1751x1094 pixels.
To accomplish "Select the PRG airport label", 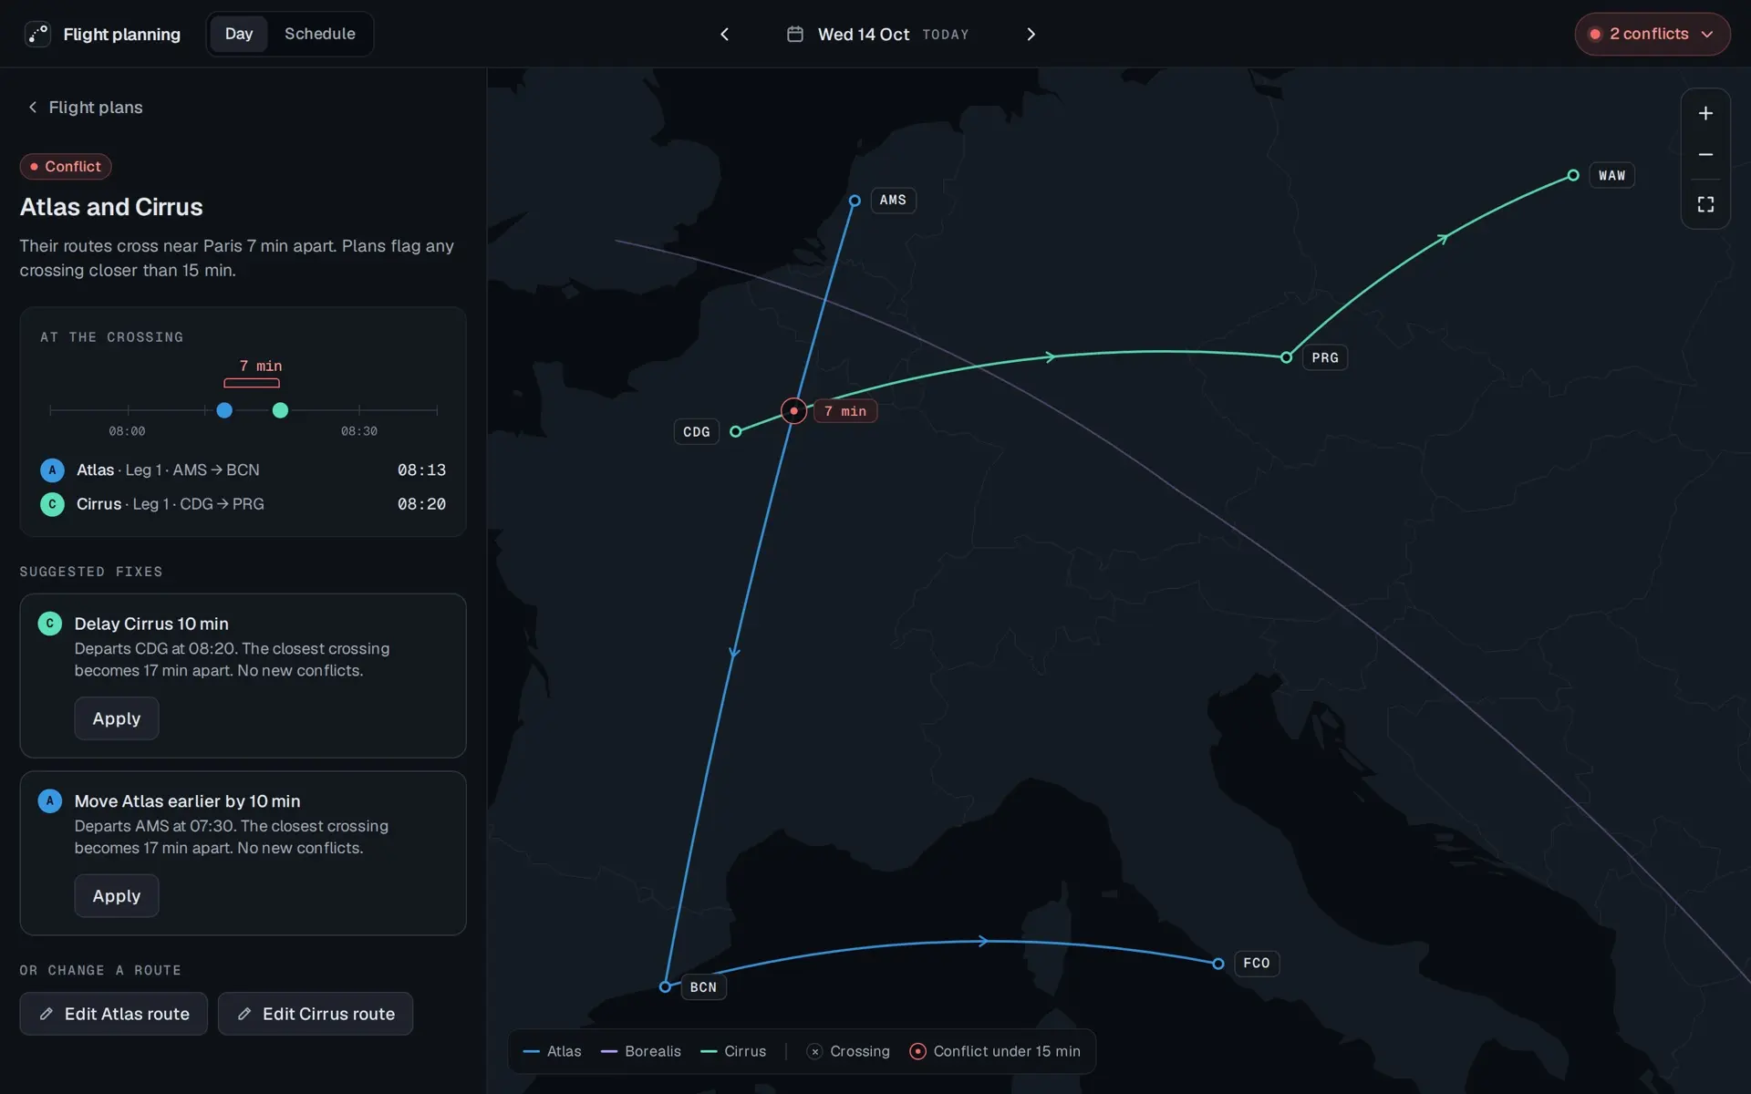I will tap(1325, 358).
